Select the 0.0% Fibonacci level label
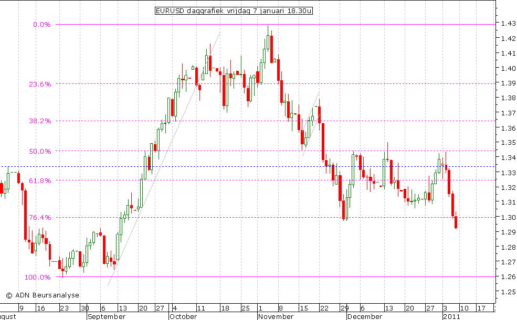 pos(42,25)
